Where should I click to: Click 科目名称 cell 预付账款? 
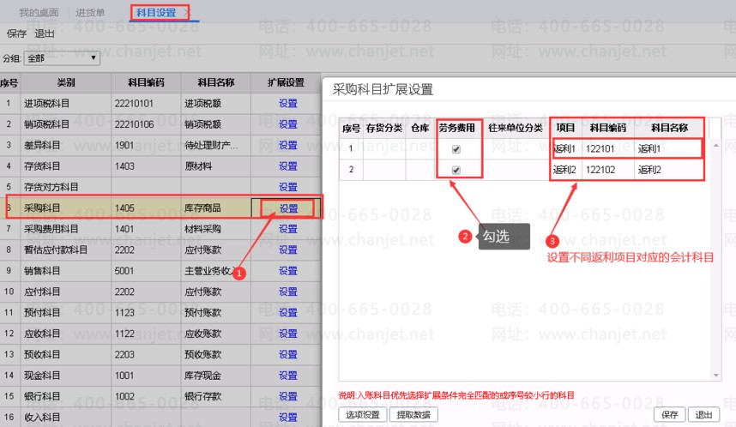(216, 312)
